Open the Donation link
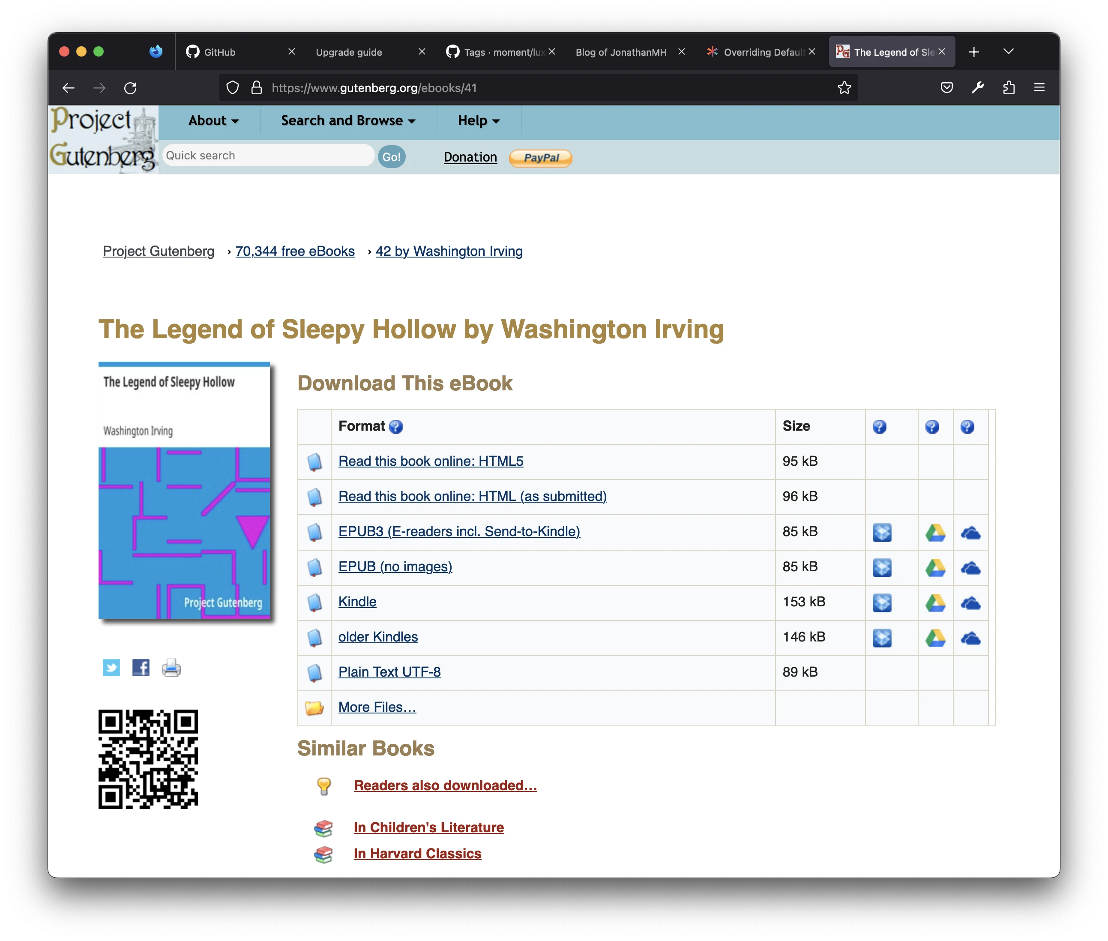 (470, 157)
